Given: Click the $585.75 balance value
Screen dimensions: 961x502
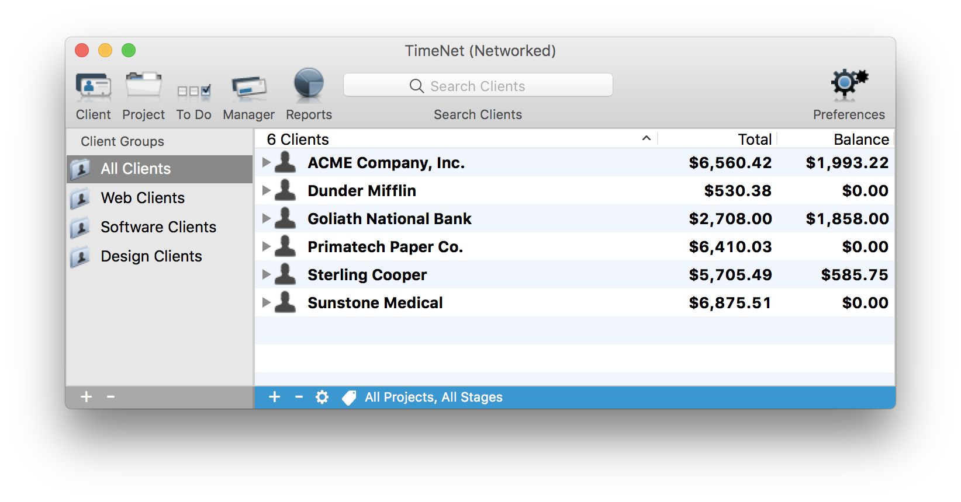Looking at the screenshot, I should (855, 275).
